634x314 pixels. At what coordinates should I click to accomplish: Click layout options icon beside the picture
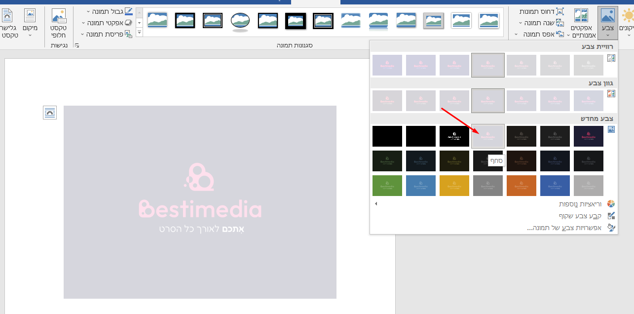click(50, 113)
